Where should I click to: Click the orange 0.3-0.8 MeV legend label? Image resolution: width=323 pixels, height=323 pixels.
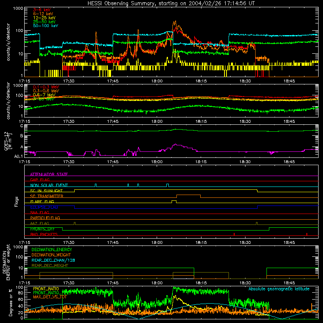46,91
